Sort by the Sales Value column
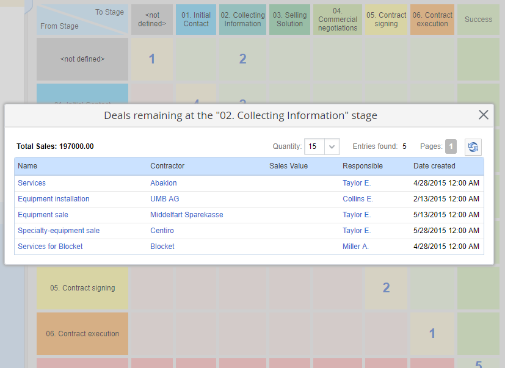 [288, 166]
